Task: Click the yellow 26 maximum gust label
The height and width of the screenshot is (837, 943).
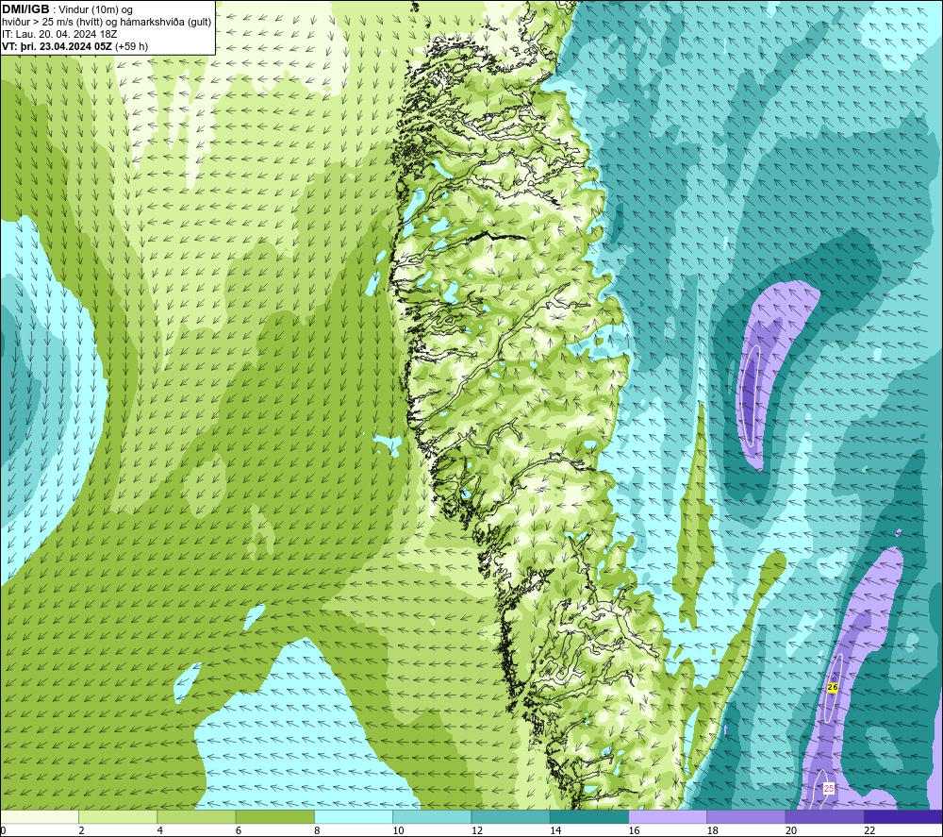Action: [x=833, y=687]
